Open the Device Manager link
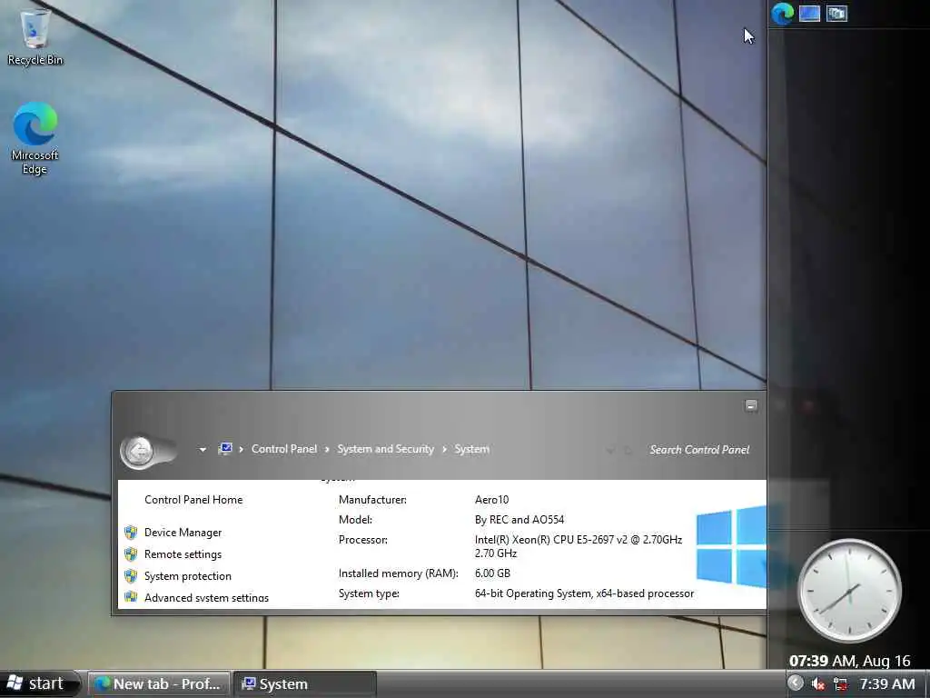Viewport: 930px width, 698px height. (x=183, y=533)
